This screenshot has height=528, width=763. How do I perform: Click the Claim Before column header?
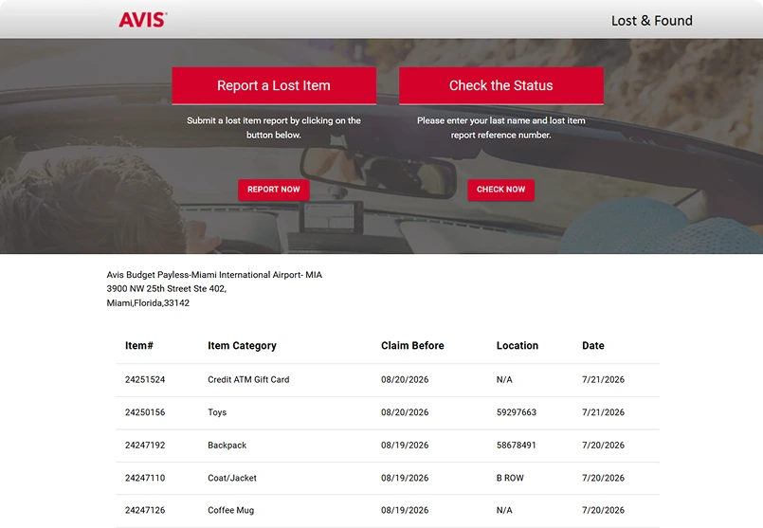(x=412, y=345)
